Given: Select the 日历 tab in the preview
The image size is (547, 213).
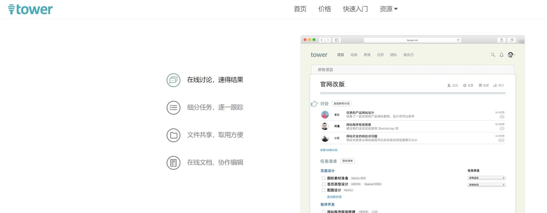Looking at the screenshot, I should pos(380,55).
